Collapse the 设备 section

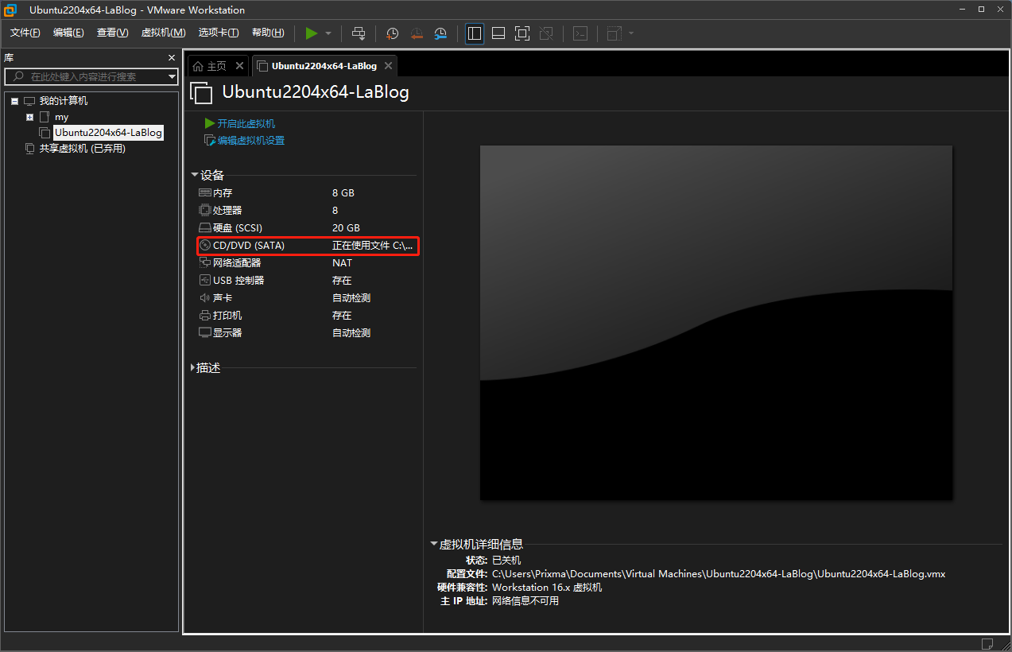pyautogui.click(x=195, y=175)
